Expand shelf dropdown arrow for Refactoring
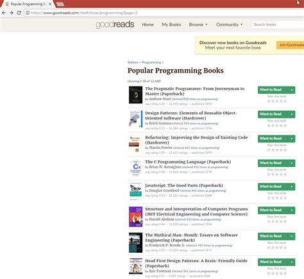The width and height of the screenshot is (304, 279). click(292, 139)
